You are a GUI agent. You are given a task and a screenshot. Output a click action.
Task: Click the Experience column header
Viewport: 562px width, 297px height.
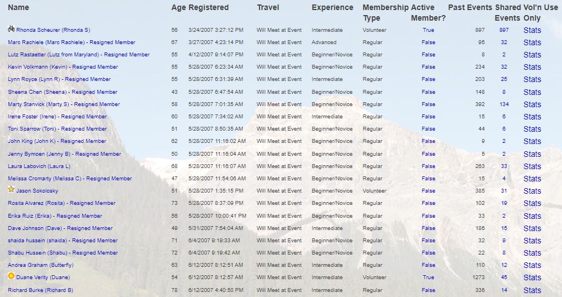[332, 7]
